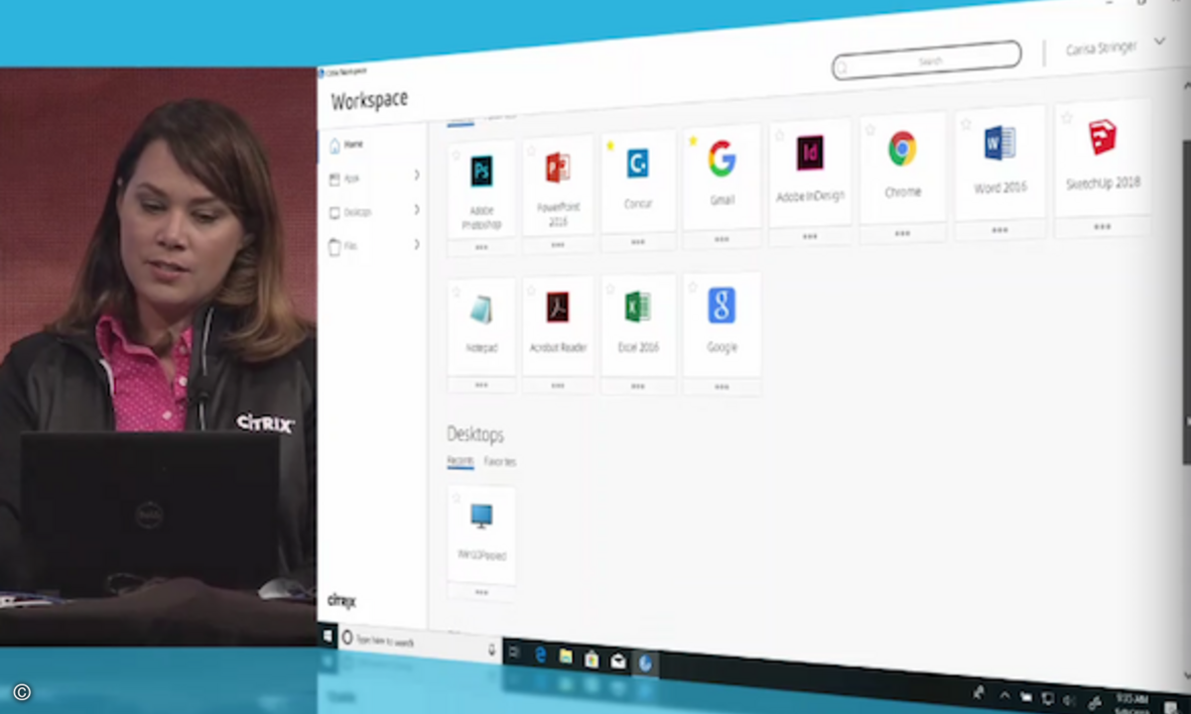
Task: Open the Chrome app icon
Action: click(x=902, y=149)
